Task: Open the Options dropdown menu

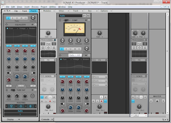Action: (x=106, y=11)
